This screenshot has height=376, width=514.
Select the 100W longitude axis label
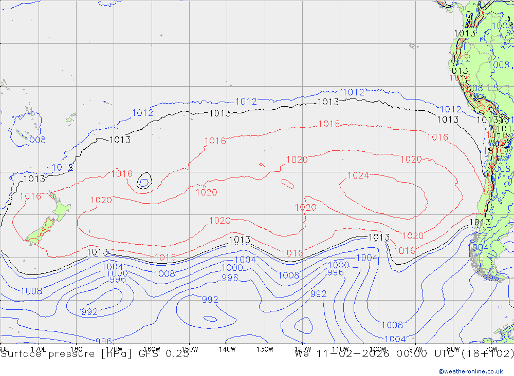378,349
